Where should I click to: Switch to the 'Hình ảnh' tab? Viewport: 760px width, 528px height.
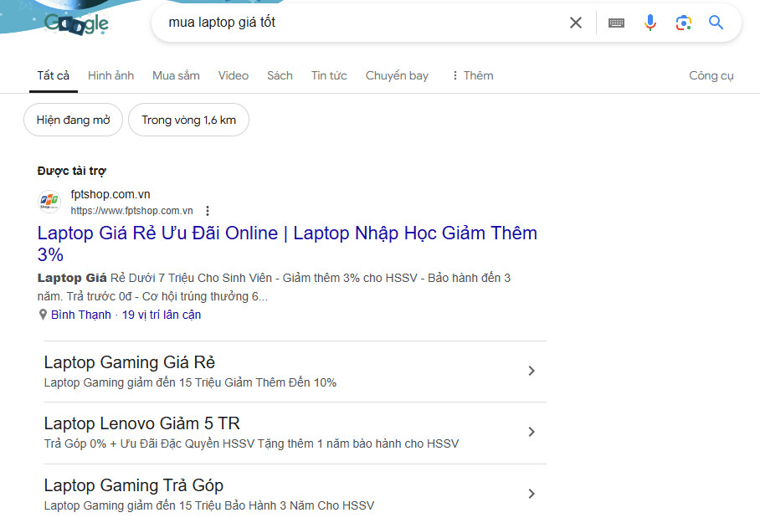pos(111,75)
